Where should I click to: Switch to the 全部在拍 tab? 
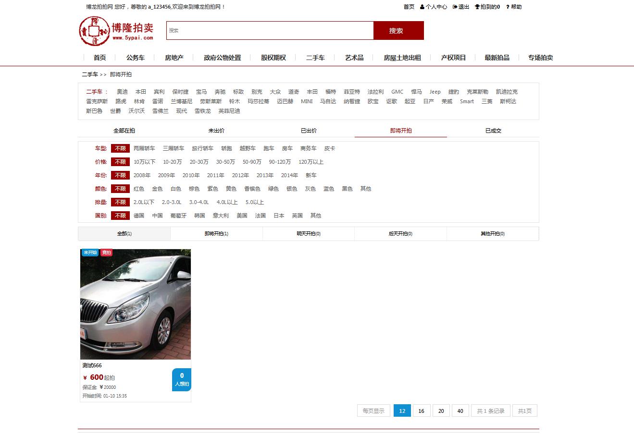(124, 131)
